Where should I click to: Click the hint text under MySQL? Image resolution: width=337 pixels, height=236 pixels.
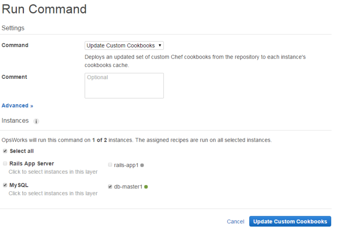53,193
